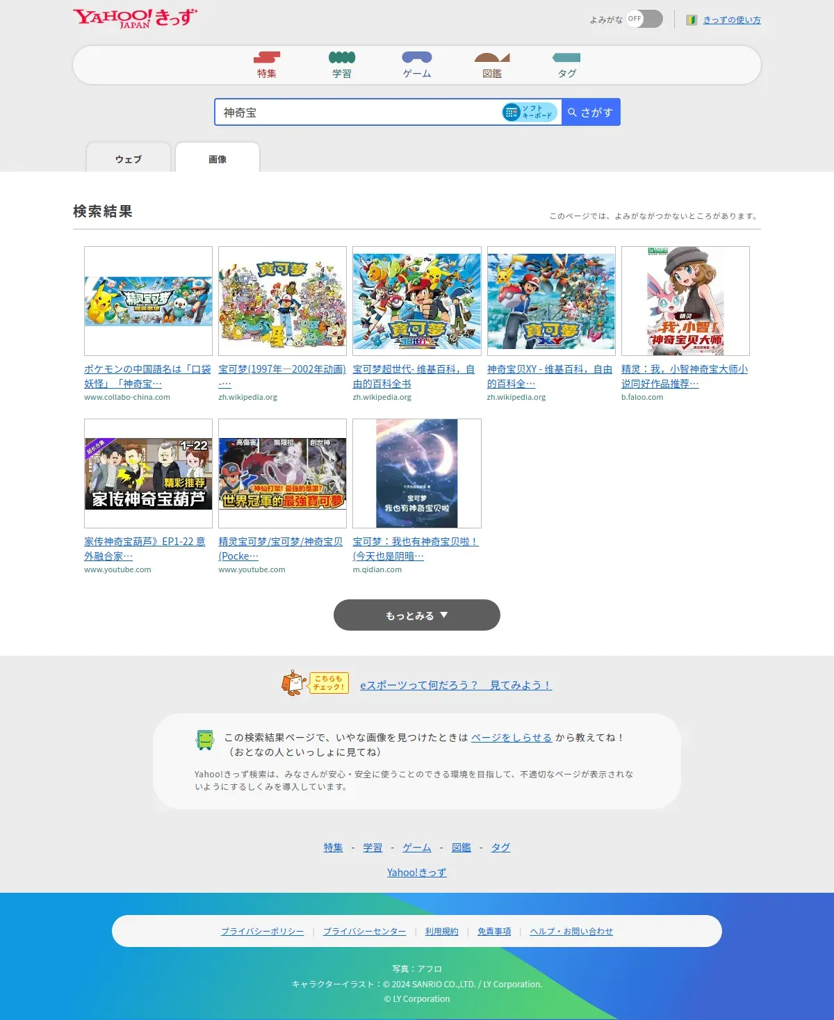This screenshot has height=1020, width=834.
Task: Switch to the ウェブ tab
Action: 129,159
